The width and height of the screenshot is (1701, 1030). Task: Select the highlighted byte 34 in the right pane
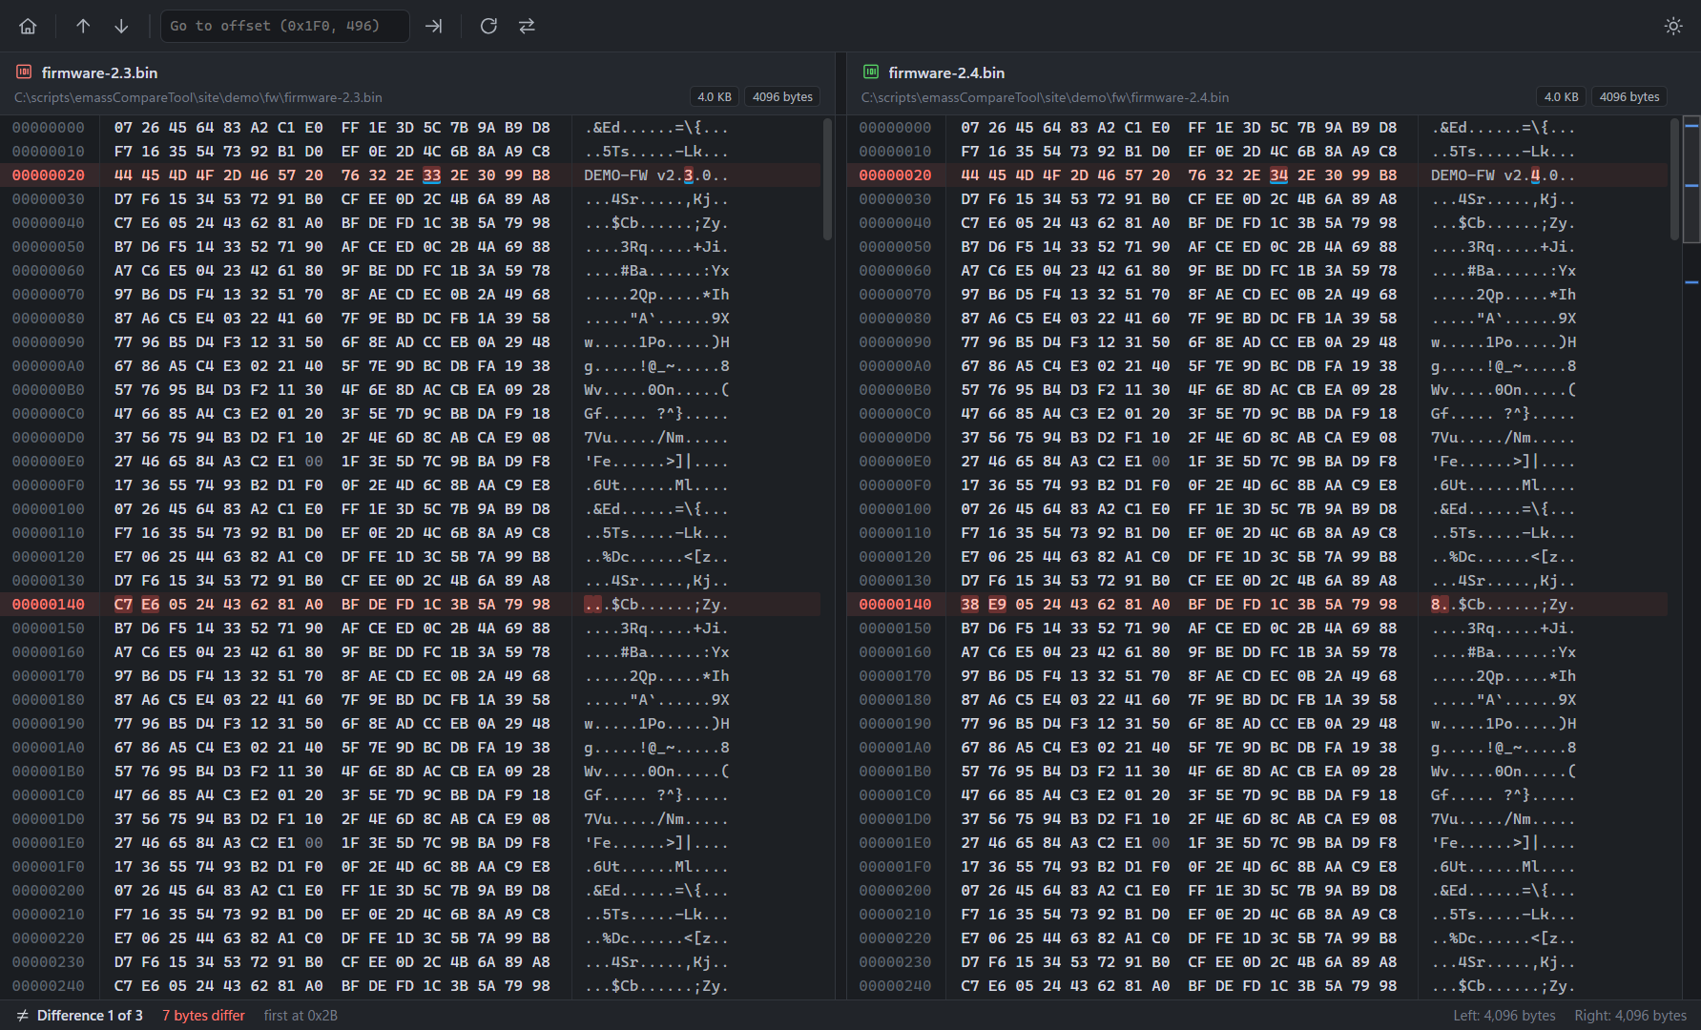pos(1278,175)
